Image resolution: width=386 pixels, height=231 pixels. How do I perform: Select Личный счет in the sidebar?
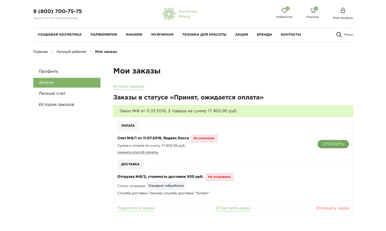(x=52, y=94)
